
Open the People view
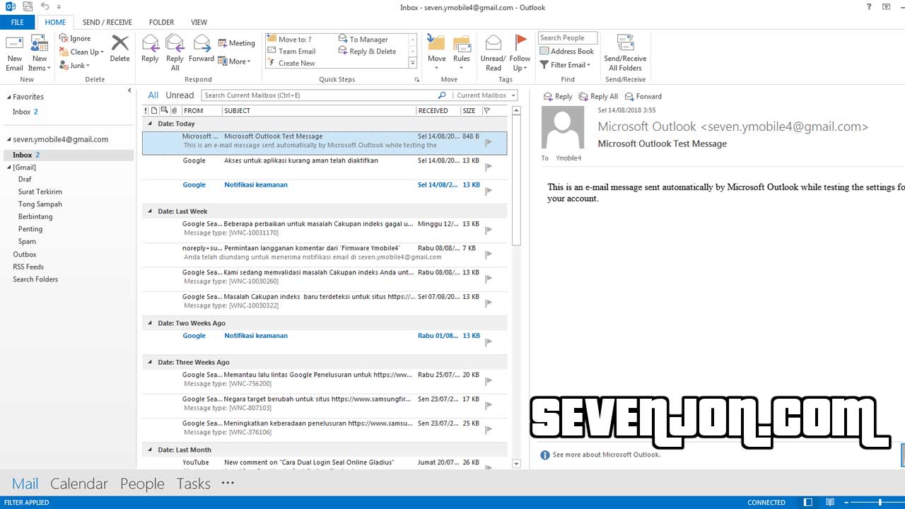pos(142,484)
